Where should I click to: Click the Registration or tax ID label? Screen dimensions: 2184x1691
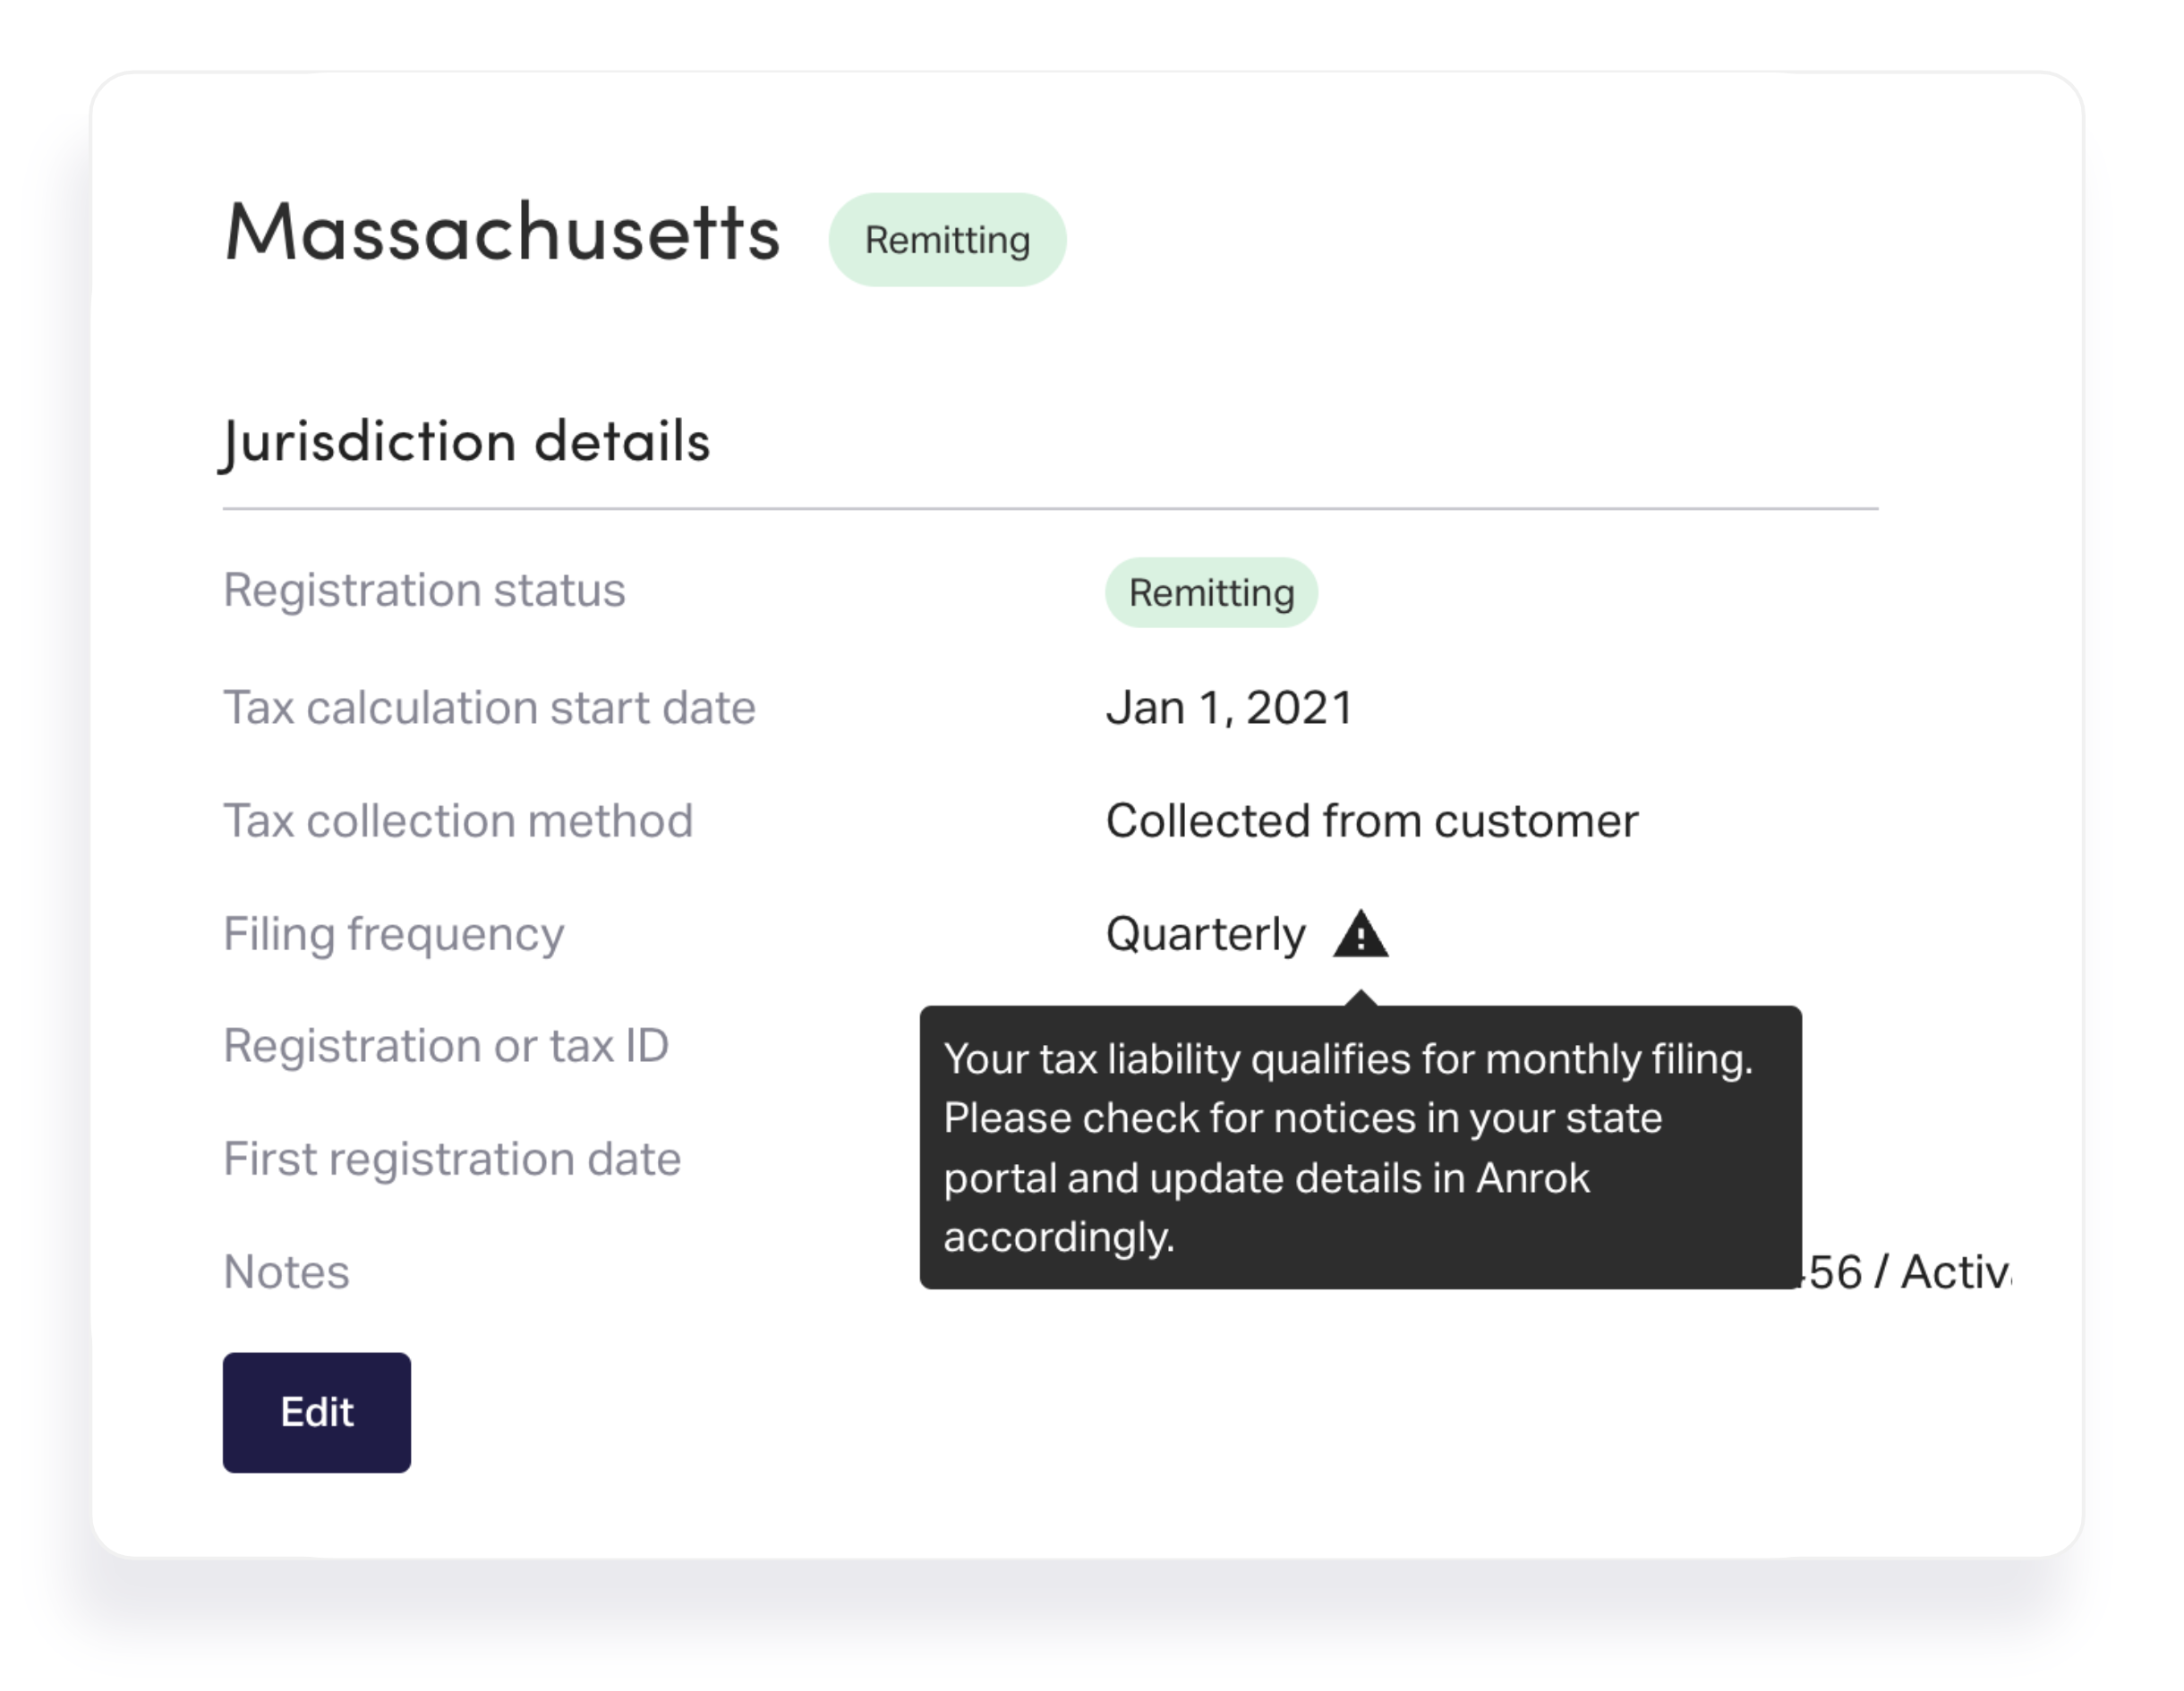click(446, 1047)
